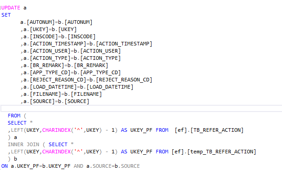Screen dimensions: 282x179
Task: Click the BR_REMARK assignment line
Action: tap(64, 65)
